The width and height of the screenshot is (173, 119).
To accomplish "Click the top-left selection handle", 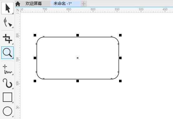I will coord(35,35).
